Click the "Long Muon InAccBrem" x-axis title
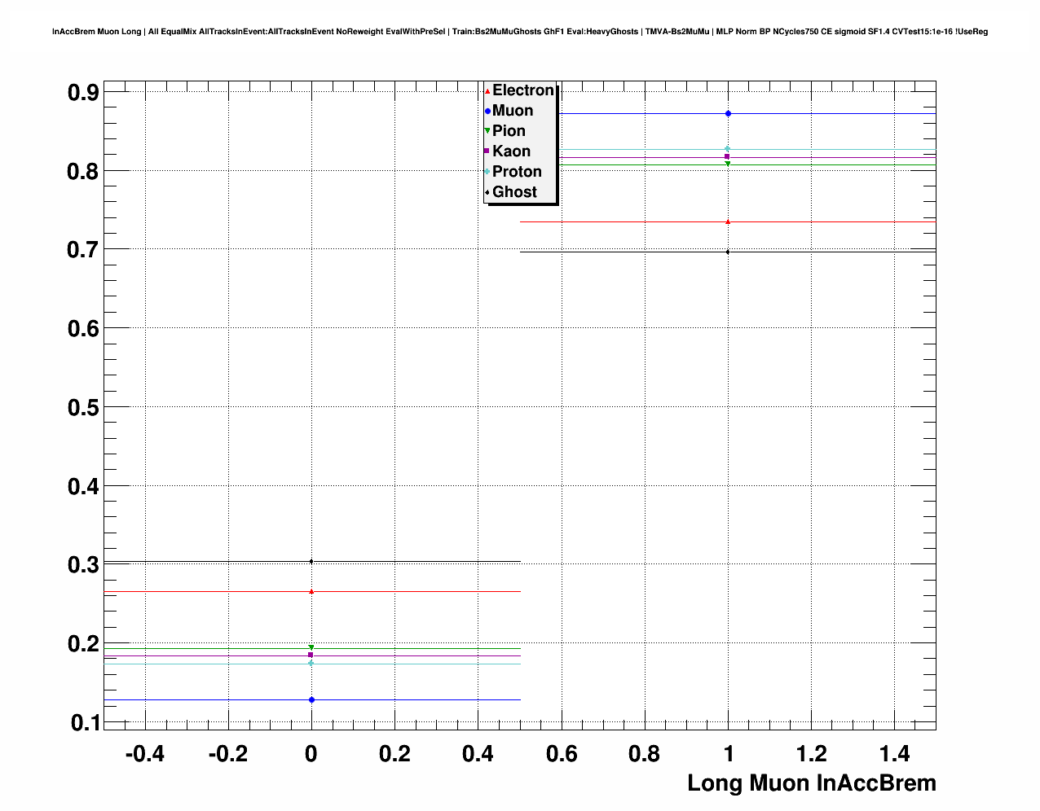 [811, 783]
